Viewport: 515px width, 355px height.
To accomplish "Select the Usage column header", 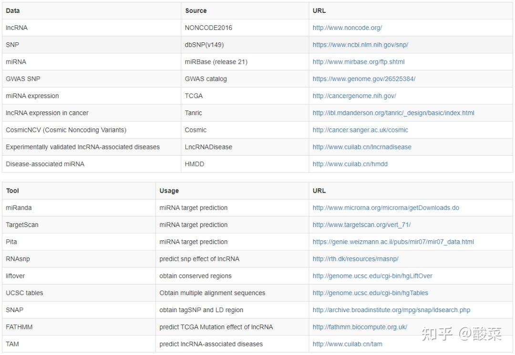I will tap(169, 191).
